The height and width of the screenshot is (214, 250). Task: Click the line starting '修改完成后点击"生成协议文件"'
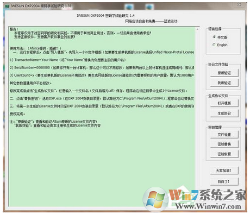99,91
